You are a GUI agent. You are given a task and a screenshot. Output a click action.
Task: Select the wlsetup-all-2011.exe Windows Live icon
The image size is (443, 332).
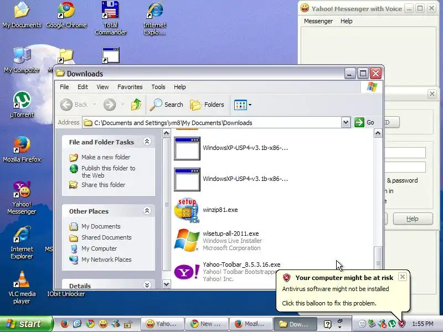pyautogui.click(x=187, y=241)
